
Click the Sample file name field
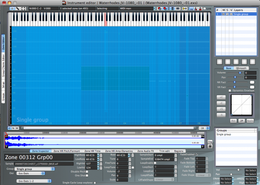(44, 164)
